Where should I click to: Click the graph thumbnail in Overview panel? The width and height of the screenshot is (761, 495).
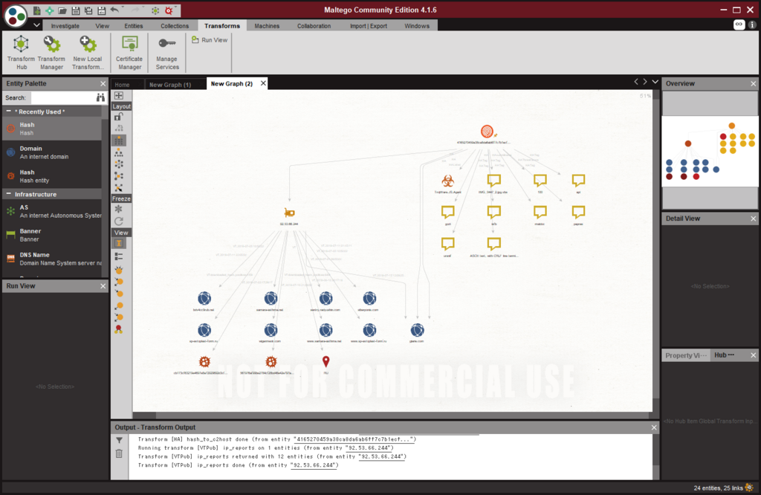pyautogui.click(x=710, y=151)
